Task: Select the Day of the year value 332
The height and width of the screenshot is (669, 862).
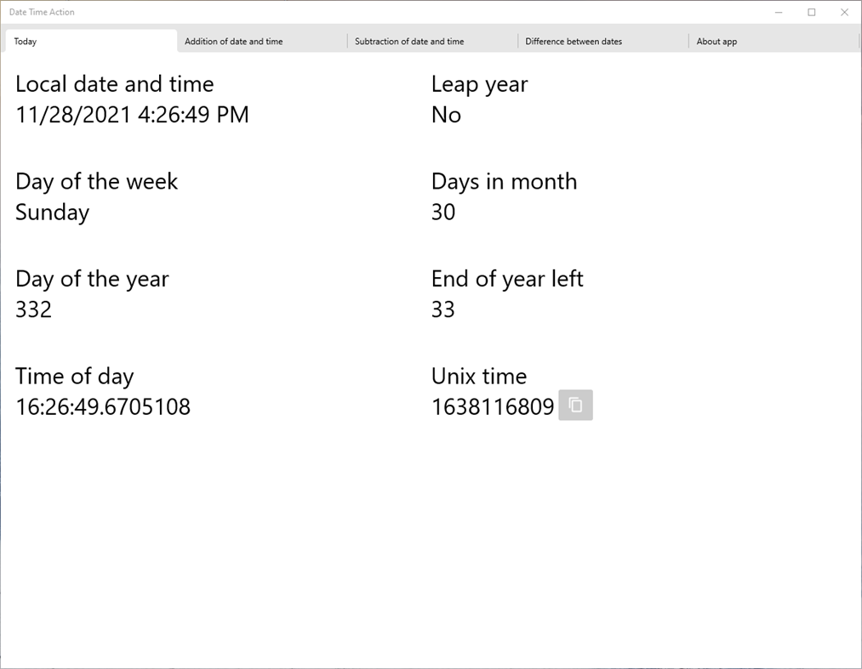Action: click(33, 309)
